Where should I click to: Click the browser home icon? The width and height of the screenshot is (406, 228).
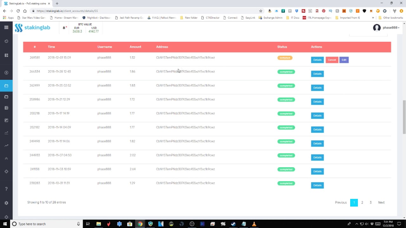(25, 11)
